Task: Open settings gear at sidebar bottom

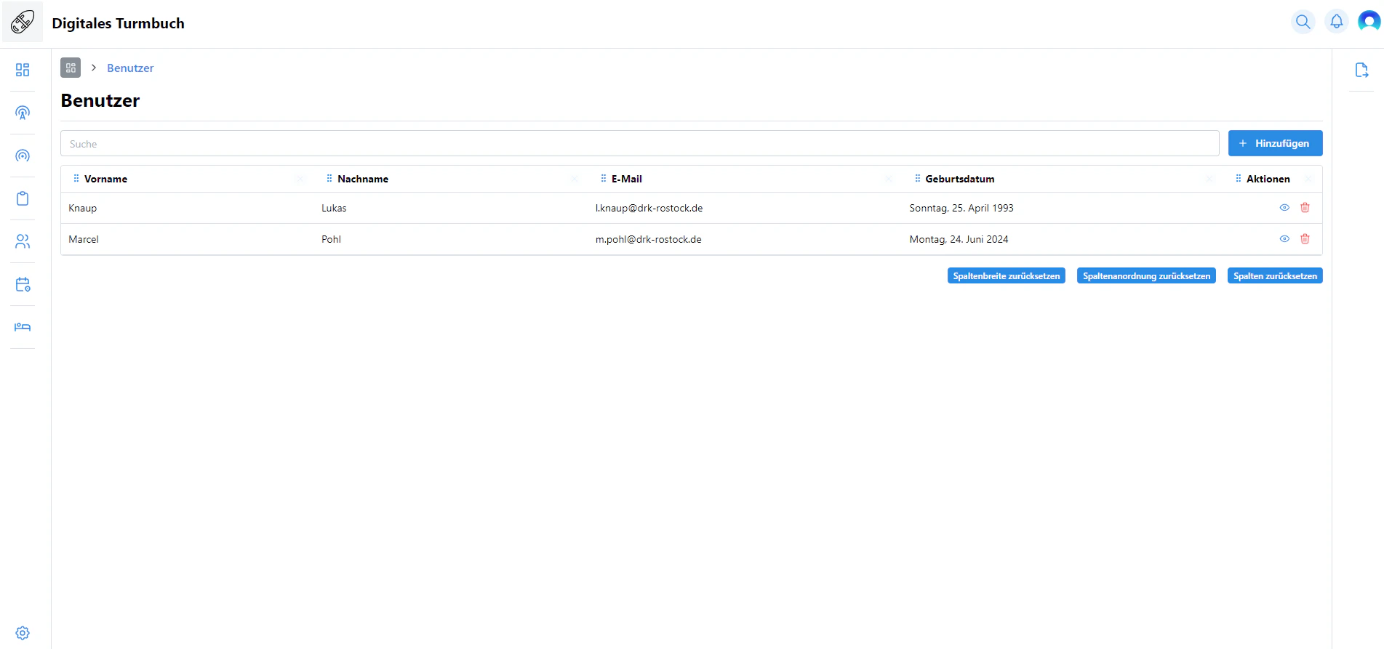Action: point(23,633)
